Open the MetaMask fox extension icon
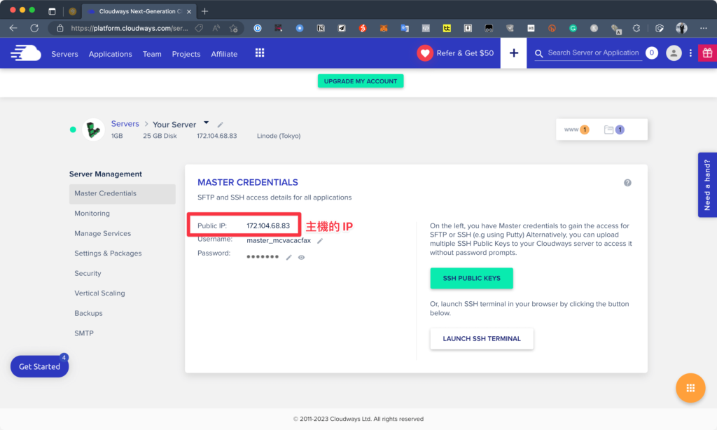The width and height of the screenshot is (717, 430). tap(384, 28)
